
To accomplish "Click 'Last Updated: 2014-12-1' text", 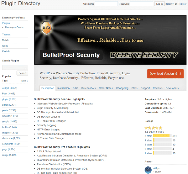I will (159, 108).
